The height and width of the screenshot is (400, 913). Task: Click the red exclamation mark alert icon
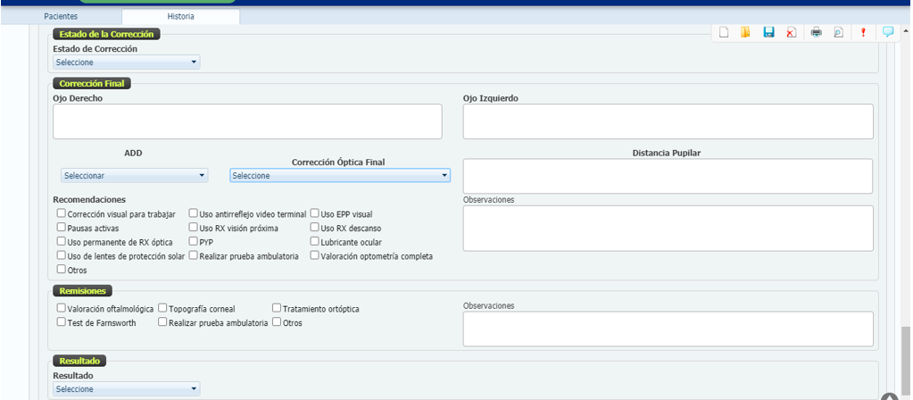coord(863,32)
